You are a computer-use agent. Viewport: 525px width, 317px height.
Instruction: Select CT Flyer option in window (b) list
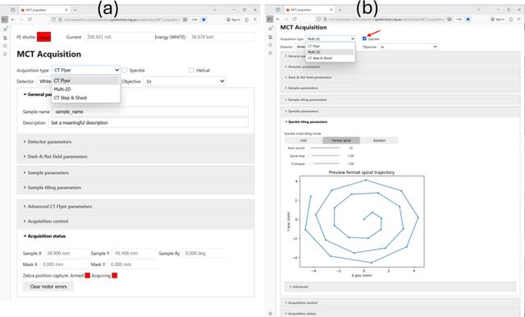point(330,46)
